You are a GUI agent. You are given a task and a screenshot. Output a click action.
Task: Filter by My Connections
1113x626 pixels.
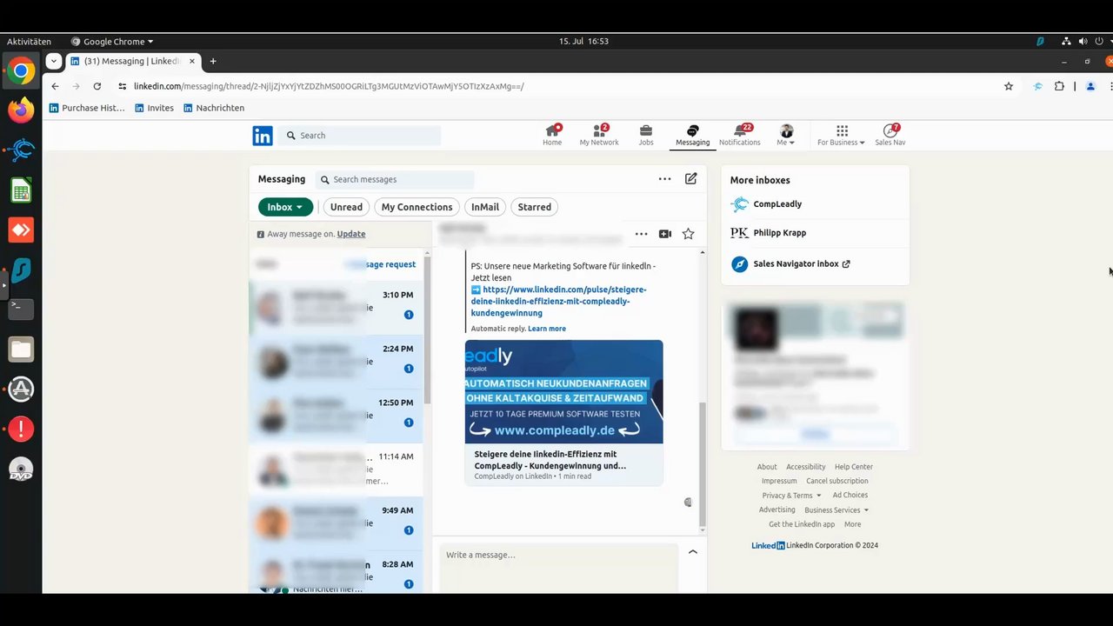coord(417,207)
